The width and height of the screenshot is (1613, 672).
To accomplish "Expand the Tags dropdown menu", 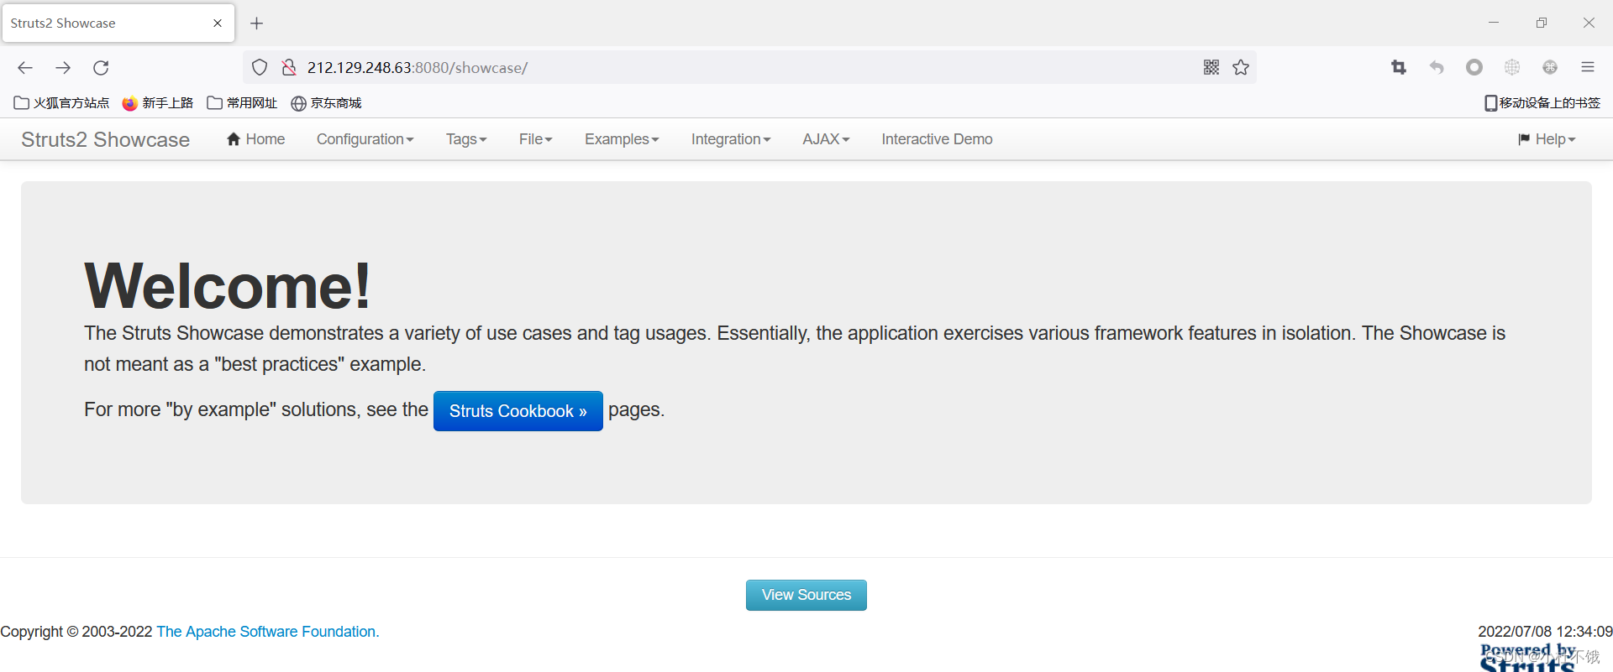I will click(x=466, y=139).
